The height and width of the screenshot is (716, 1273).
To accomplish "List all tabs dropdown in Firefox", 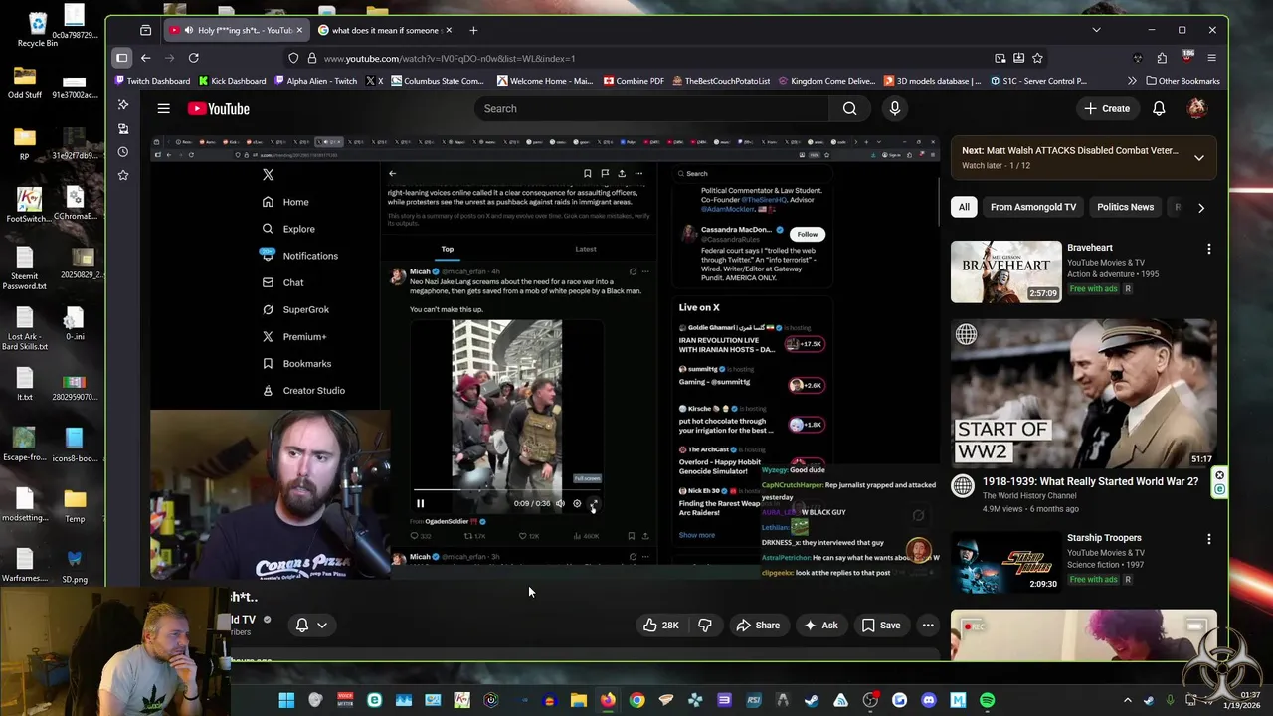I will point(1096,30).
